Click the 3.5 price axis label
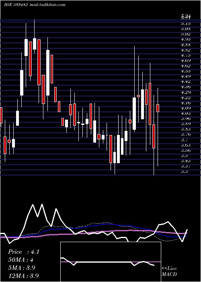 (184, 156)
